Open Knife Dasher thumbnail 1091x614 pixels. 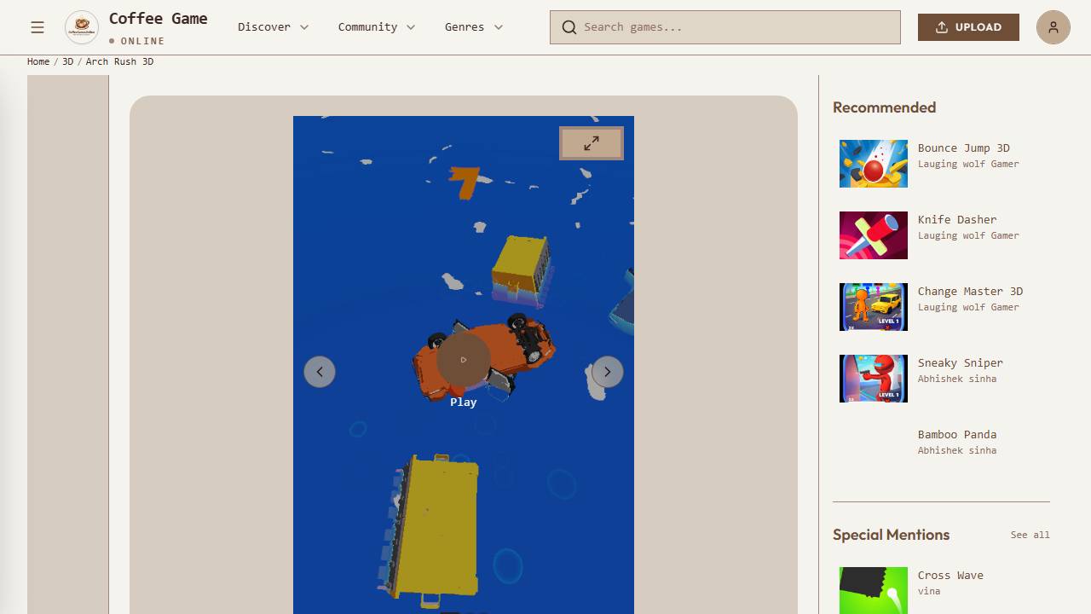pos(874,235)
